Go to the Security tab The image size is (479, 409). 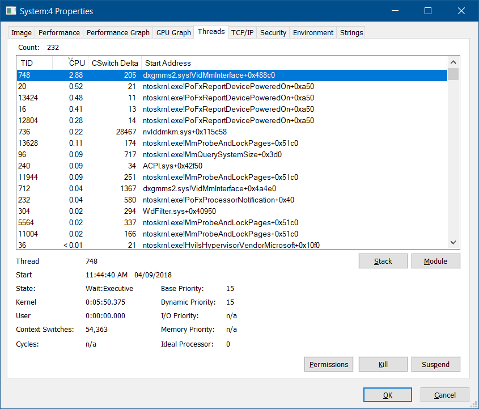[x=273, y=33]
